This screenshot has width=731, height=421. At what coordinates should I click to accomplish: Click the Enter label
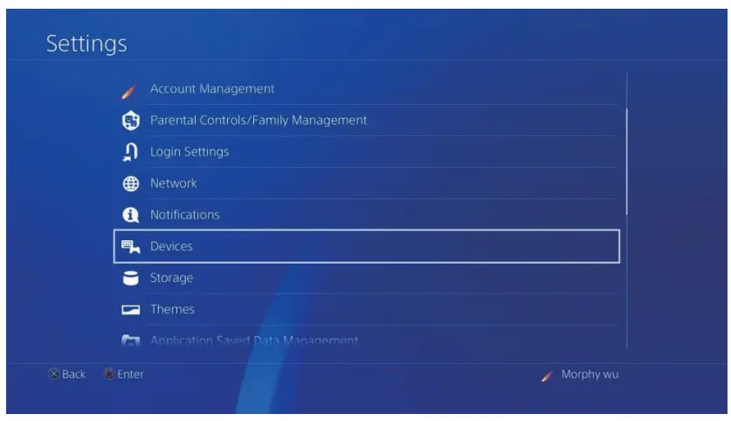coord(130,375)
